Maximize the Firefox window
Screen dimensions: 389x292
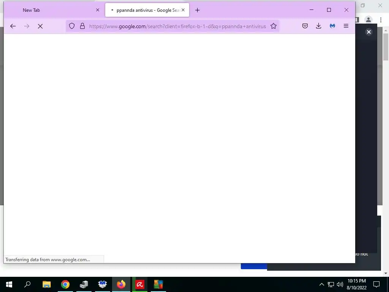(x=329, y=10)
